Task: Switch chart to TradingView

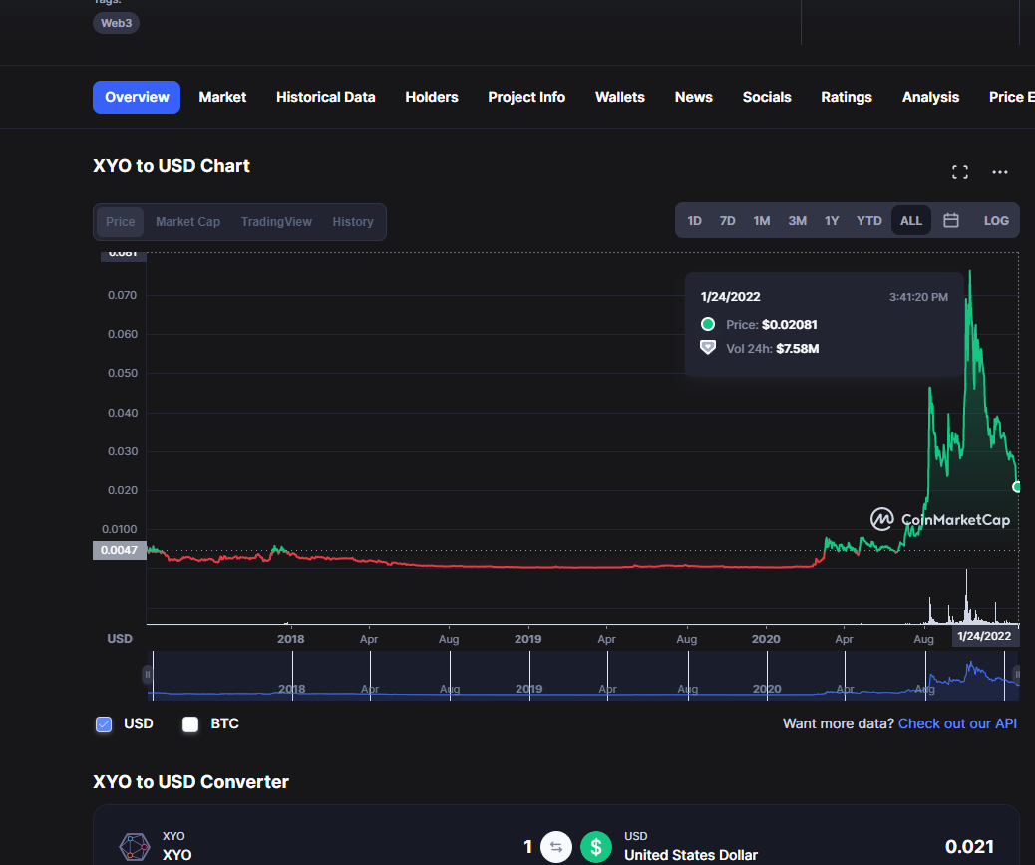Action: point(276,222)
